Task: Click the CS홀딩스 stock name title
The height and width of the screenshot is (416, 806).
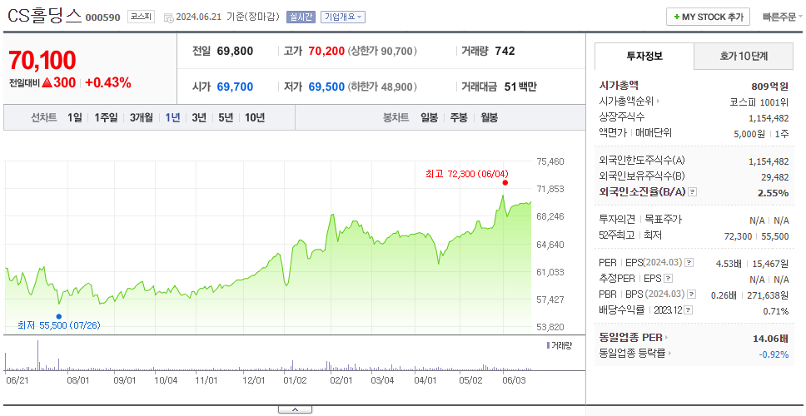Action: tap(44, 17)
